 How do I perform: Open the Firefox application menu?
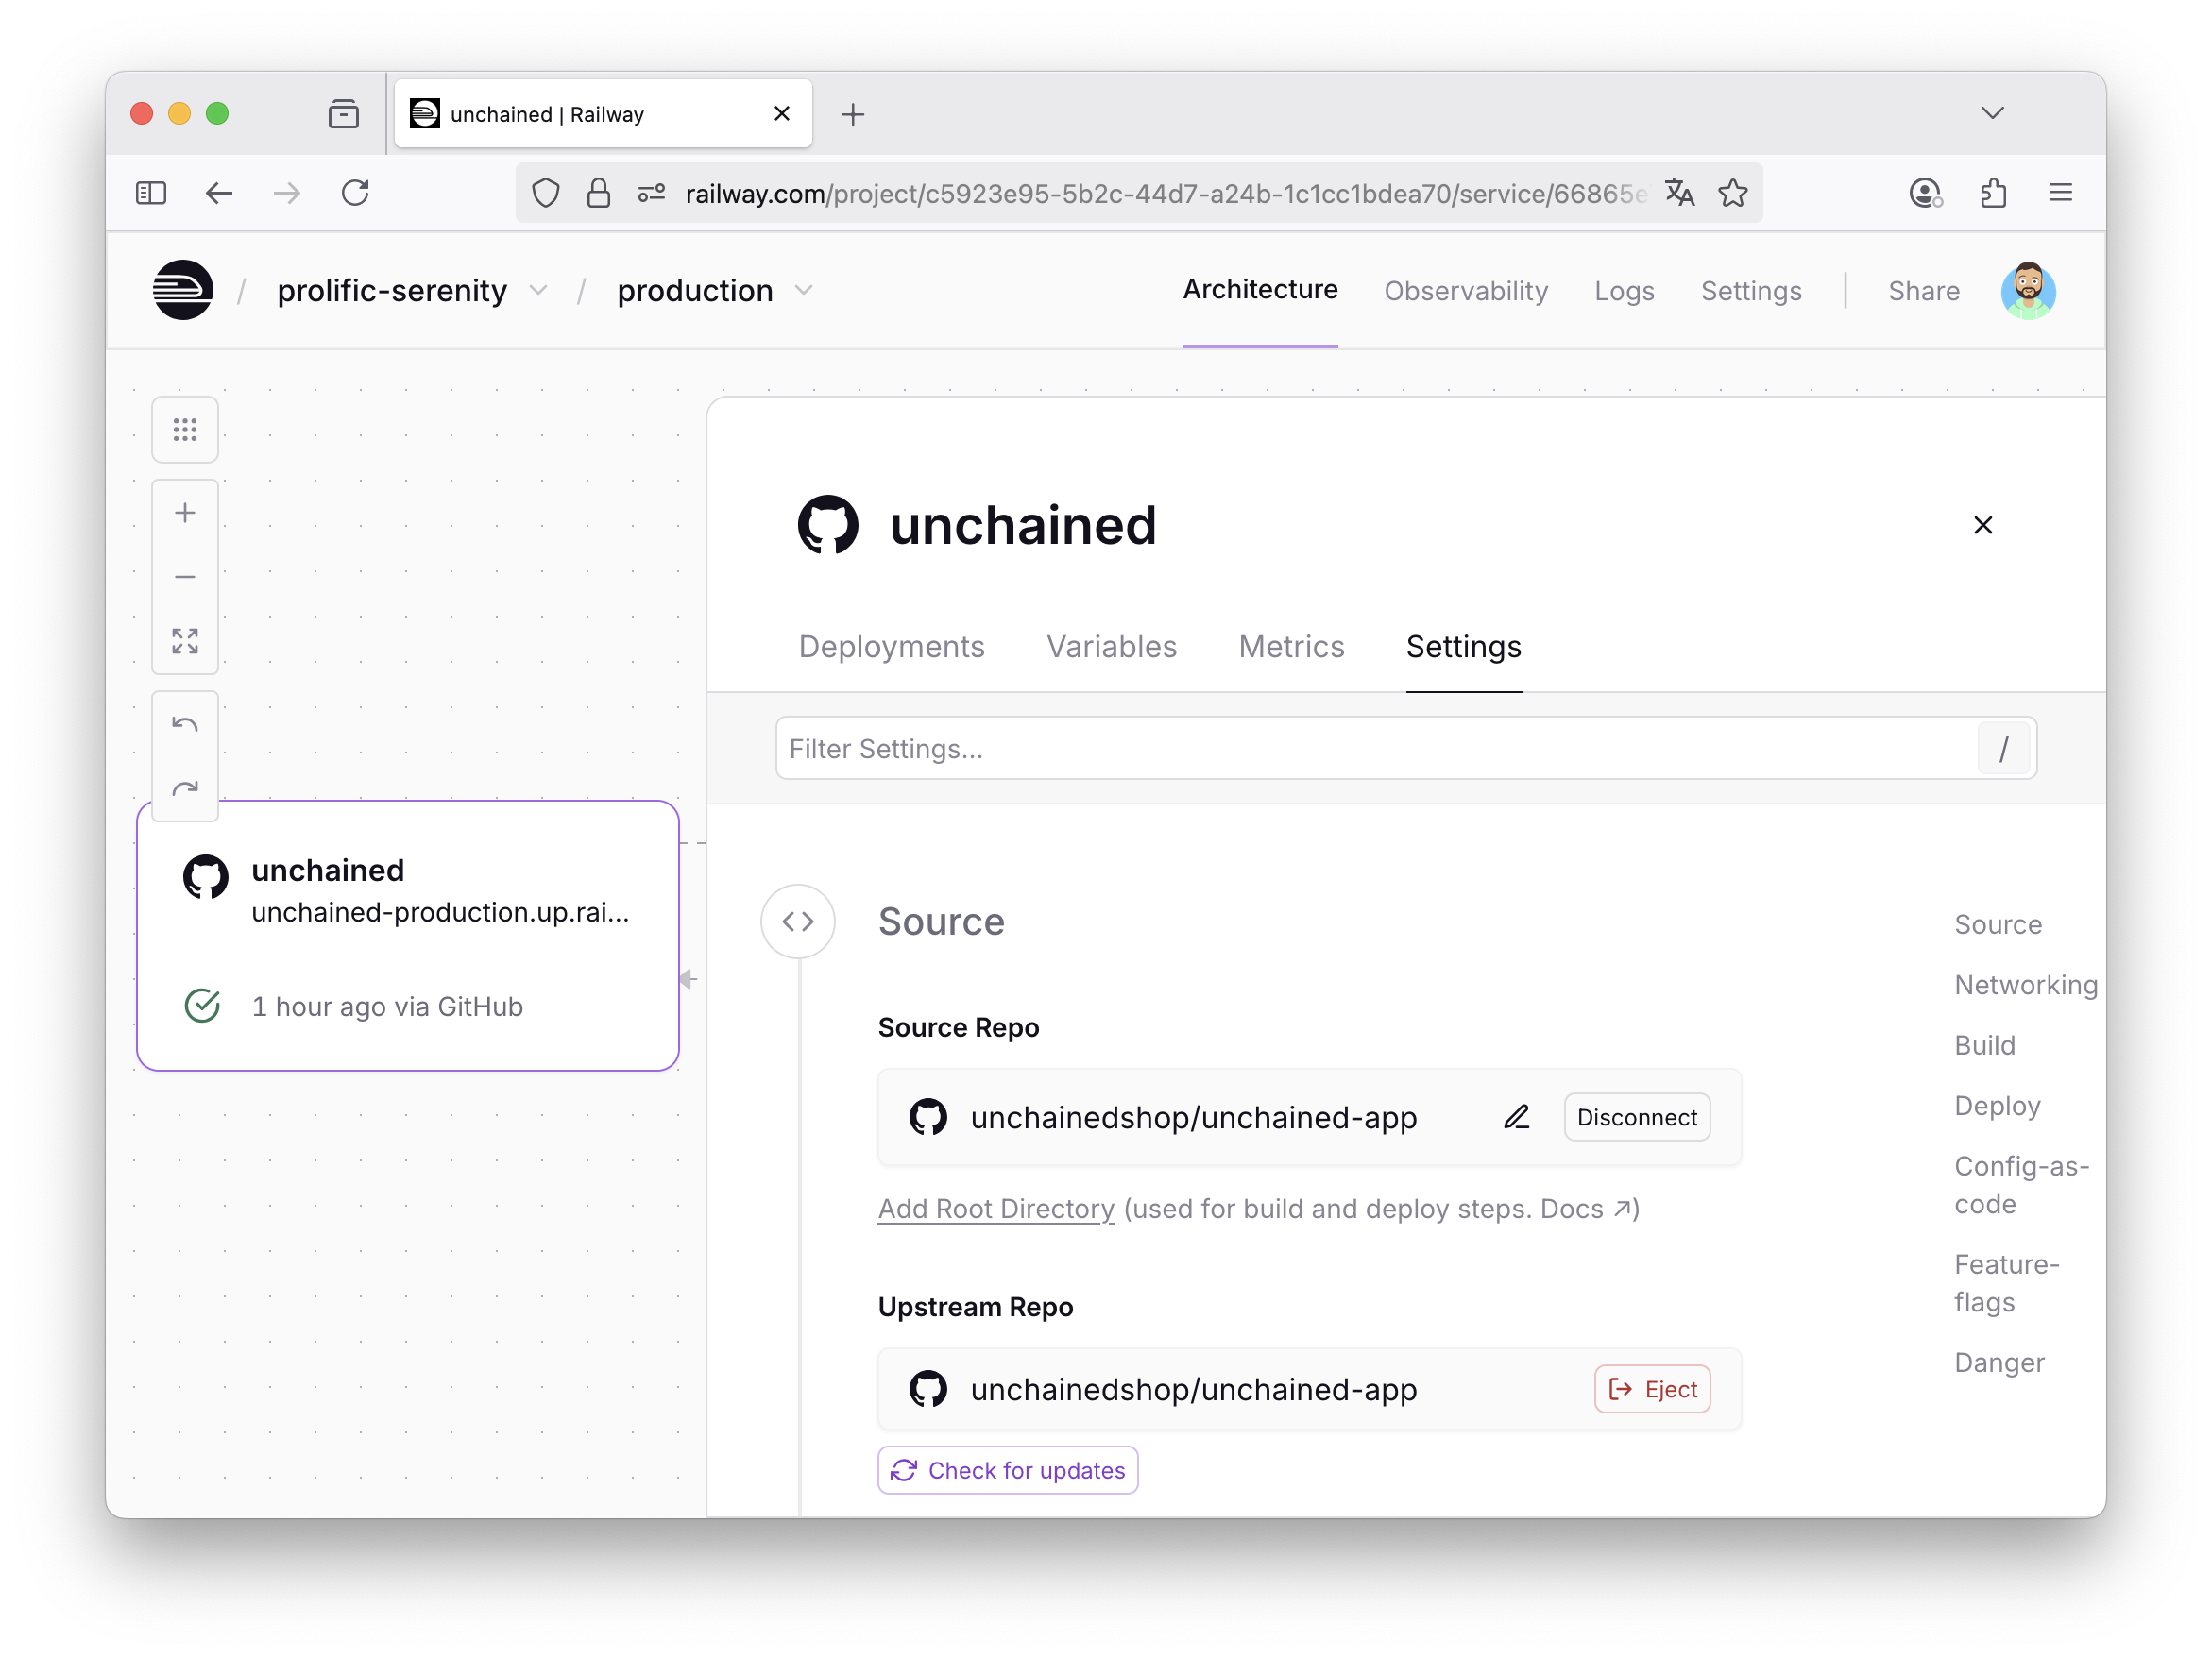pos(2060,192)
